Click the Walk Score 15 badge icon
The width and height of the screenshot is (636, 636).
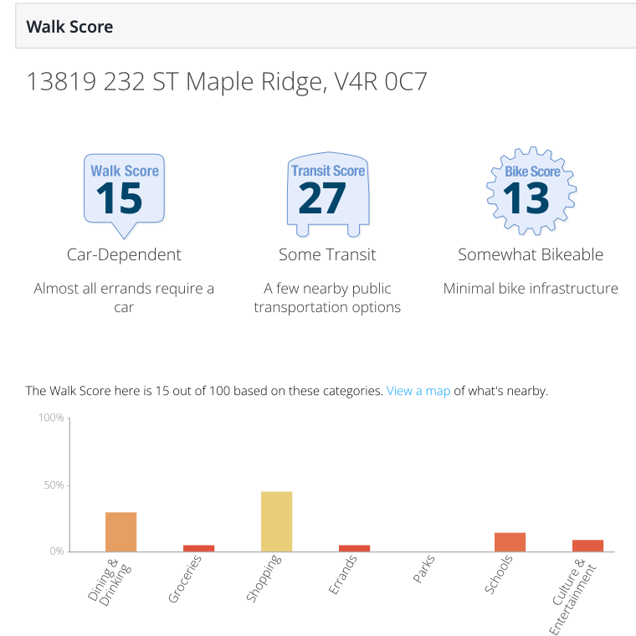pyautogui.click(x=124, y=192)
